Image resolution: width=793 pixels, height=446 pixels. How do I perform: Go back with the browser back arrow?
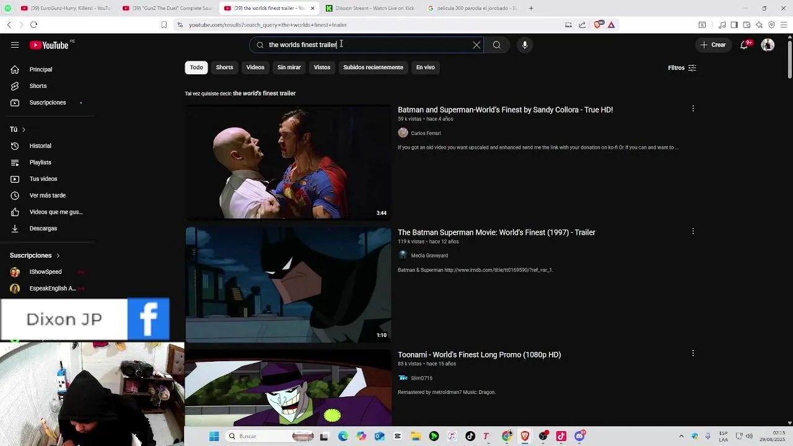click(9, 25)
